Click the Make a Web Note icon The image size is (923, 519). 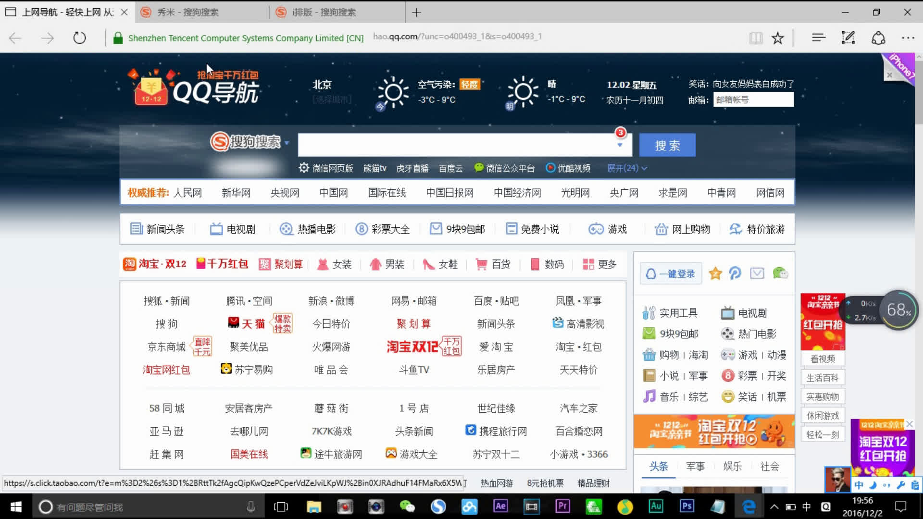click(848, 37)
